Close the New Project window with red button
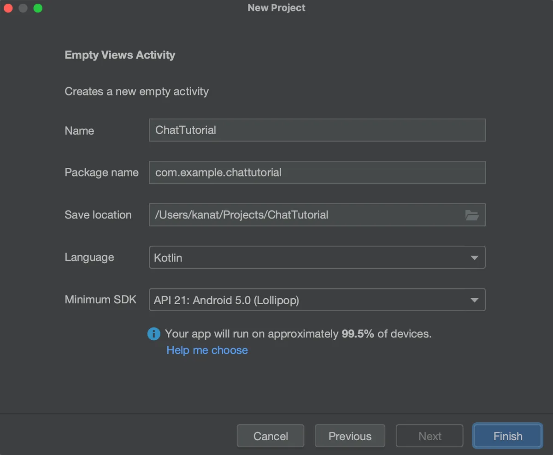 (8, 8)
